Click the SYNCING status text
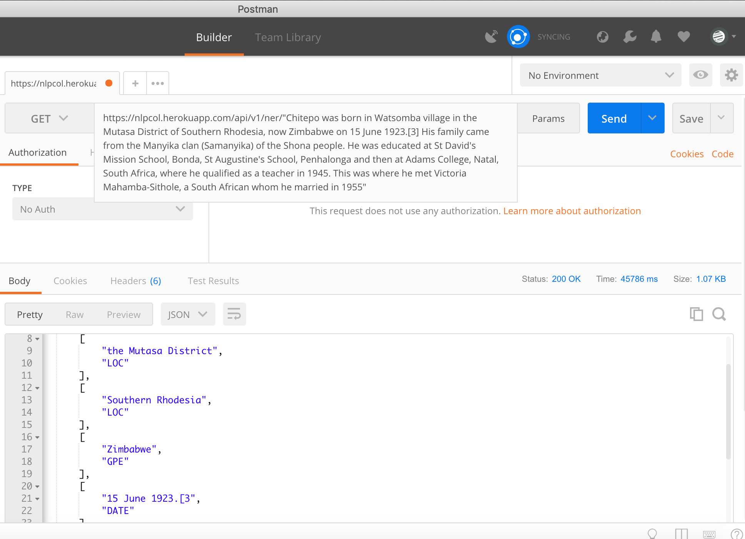This screenshot has width=745, height=539. pos(553,37)
